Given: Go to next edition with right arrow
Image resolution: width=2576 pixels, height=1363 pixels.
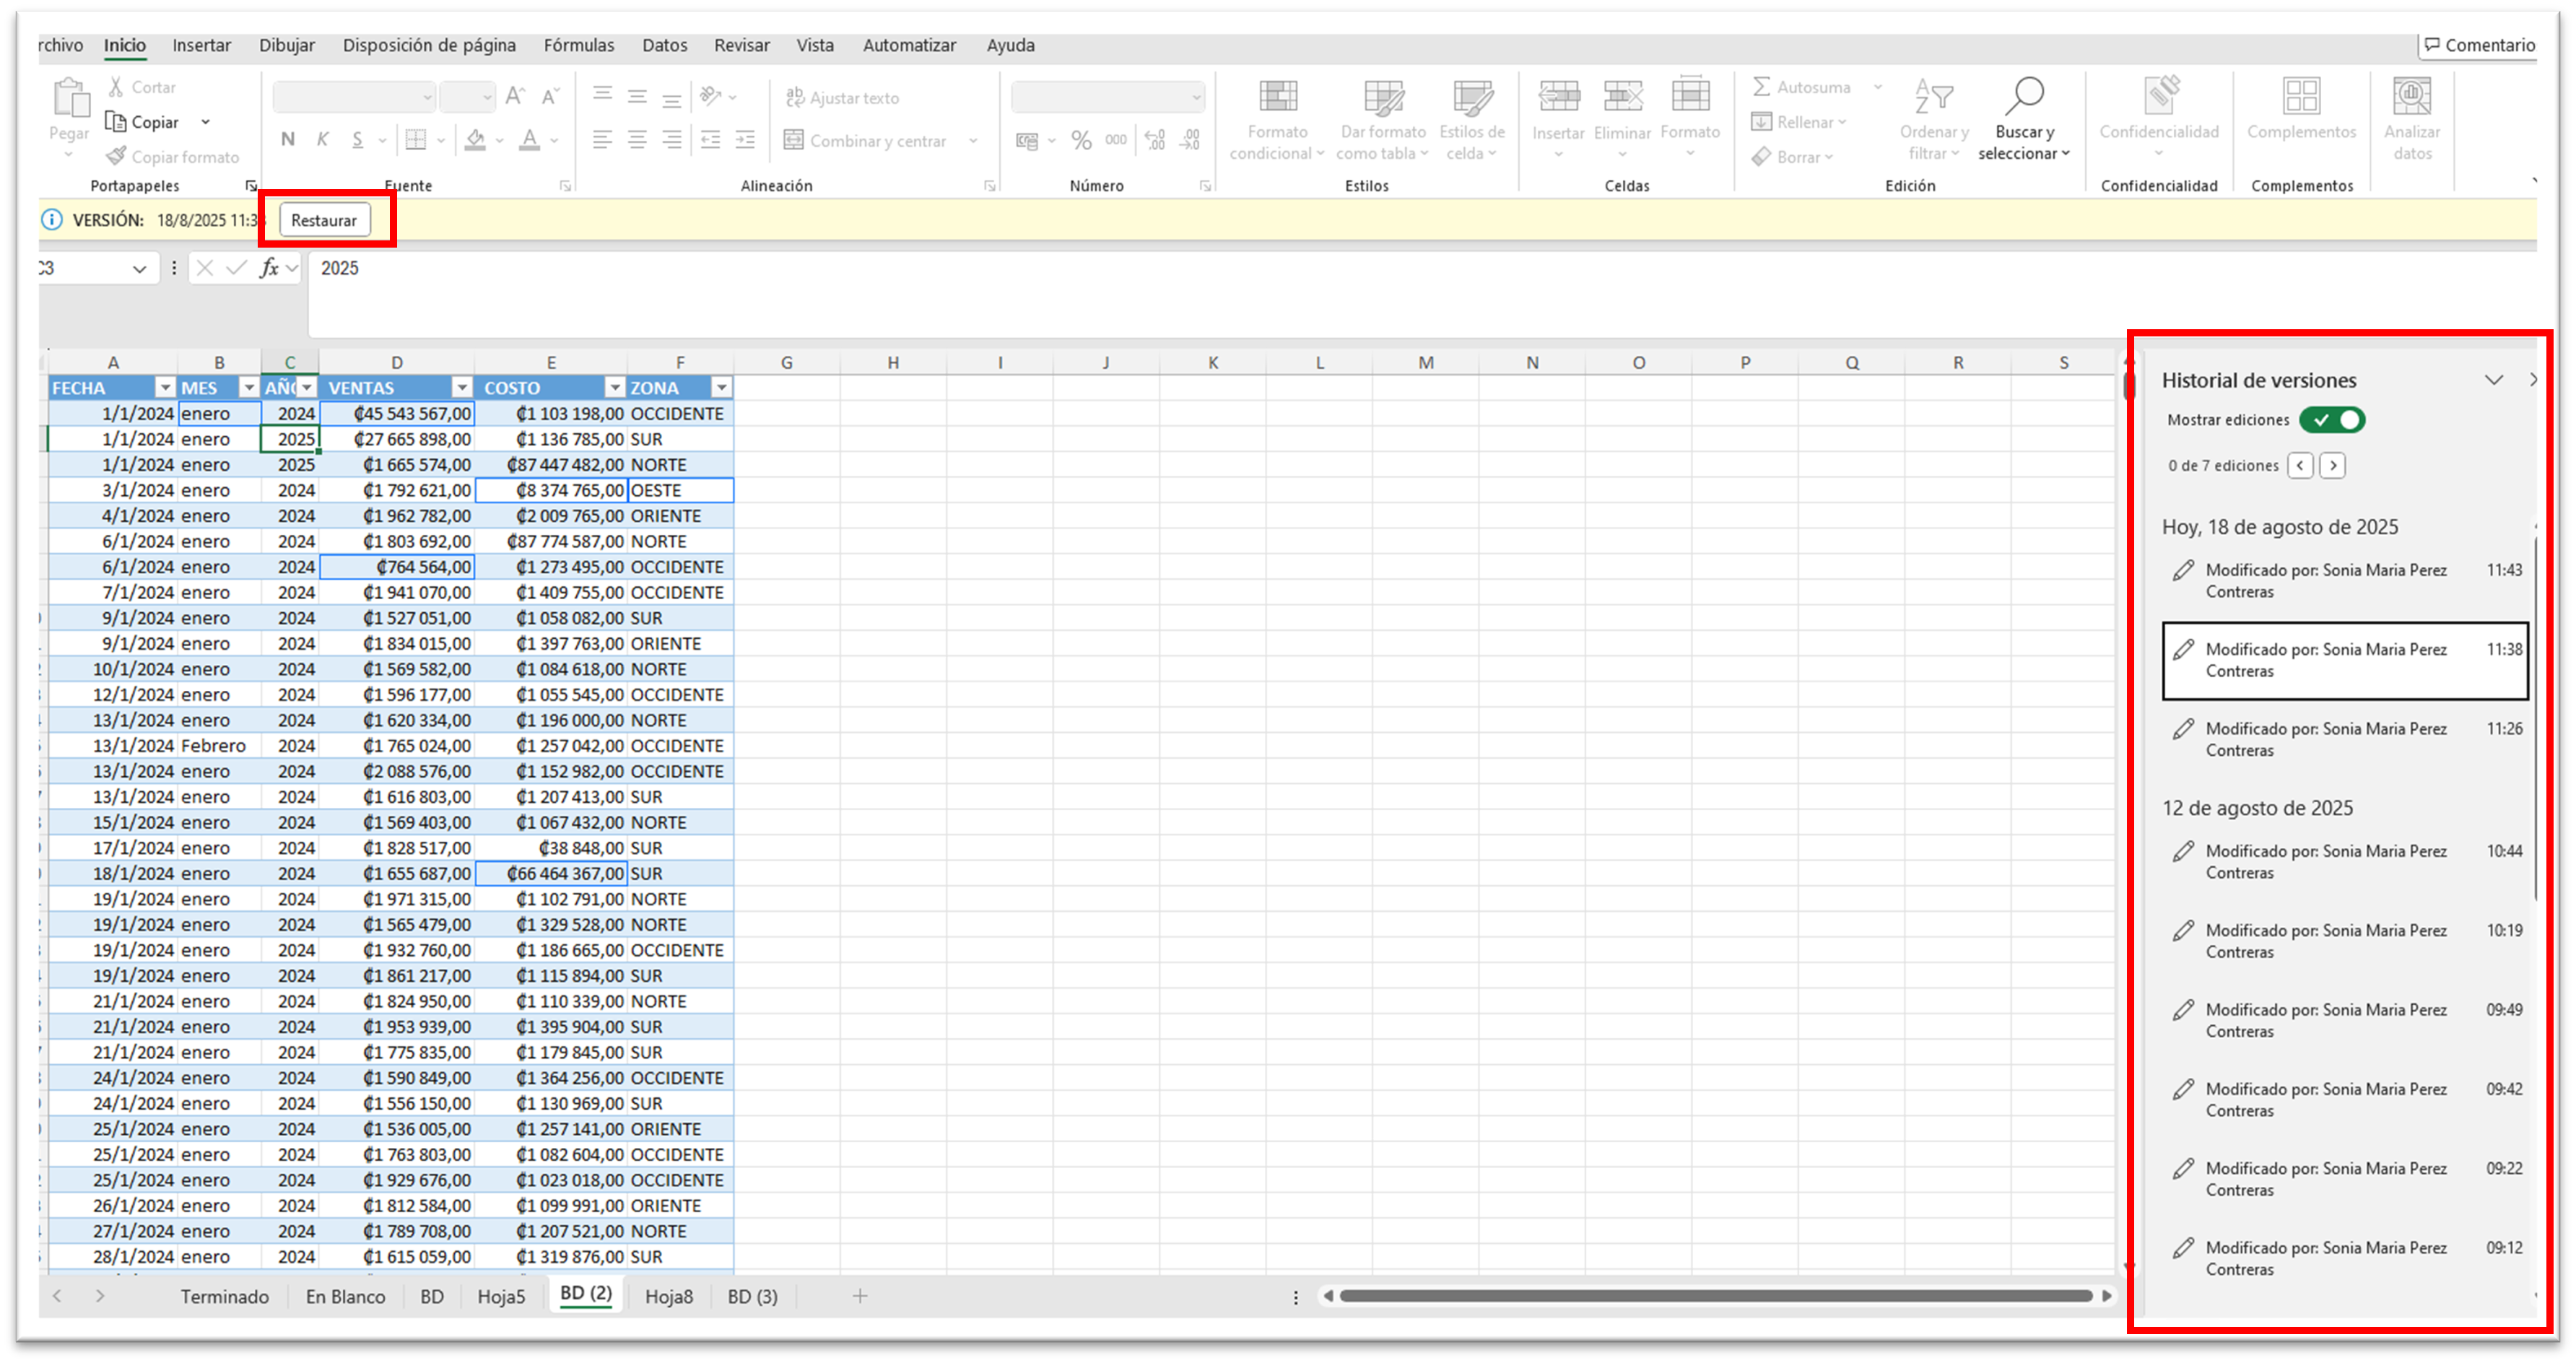Looking at the screenshot, I should point(2332,465).
